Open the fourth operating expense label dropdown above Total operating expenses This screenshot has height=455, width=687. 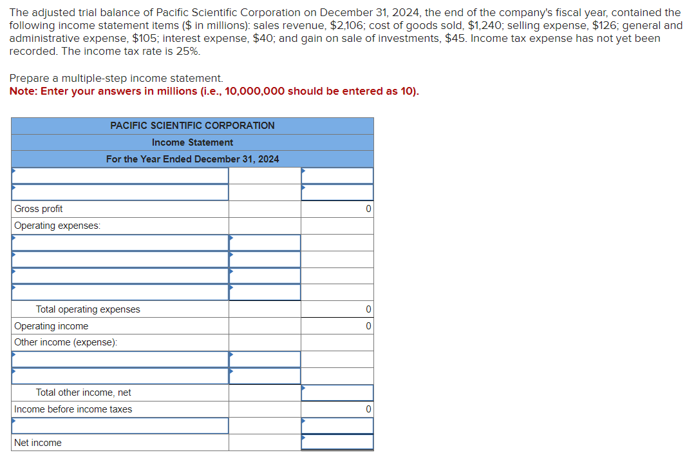(x=120, y=293)
